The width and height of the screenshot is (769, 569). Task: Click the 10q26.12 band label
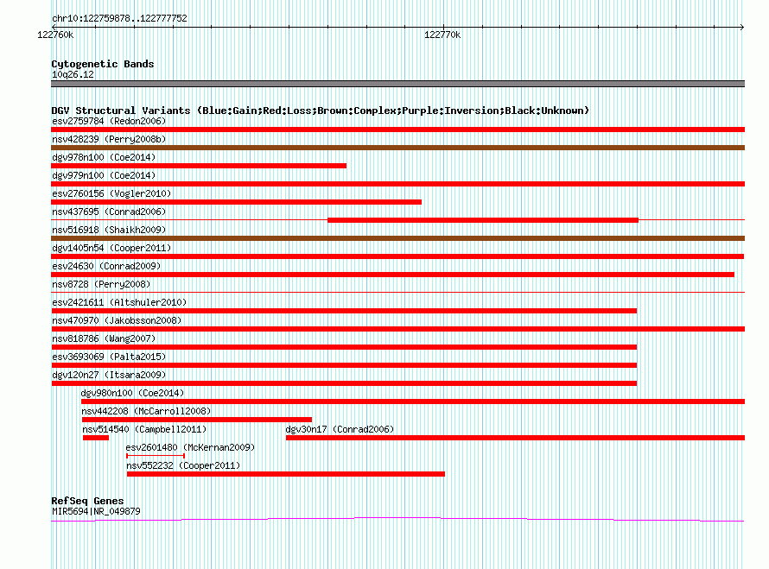(73, 74)
